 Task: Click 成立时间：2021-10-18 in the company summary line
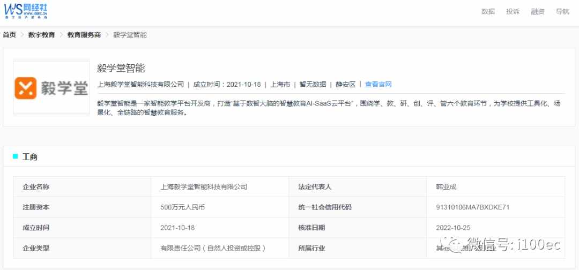(x=227, y=85)
